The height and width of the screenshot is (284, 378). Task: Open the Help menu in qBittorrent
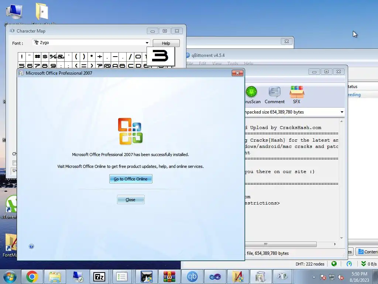248,63
